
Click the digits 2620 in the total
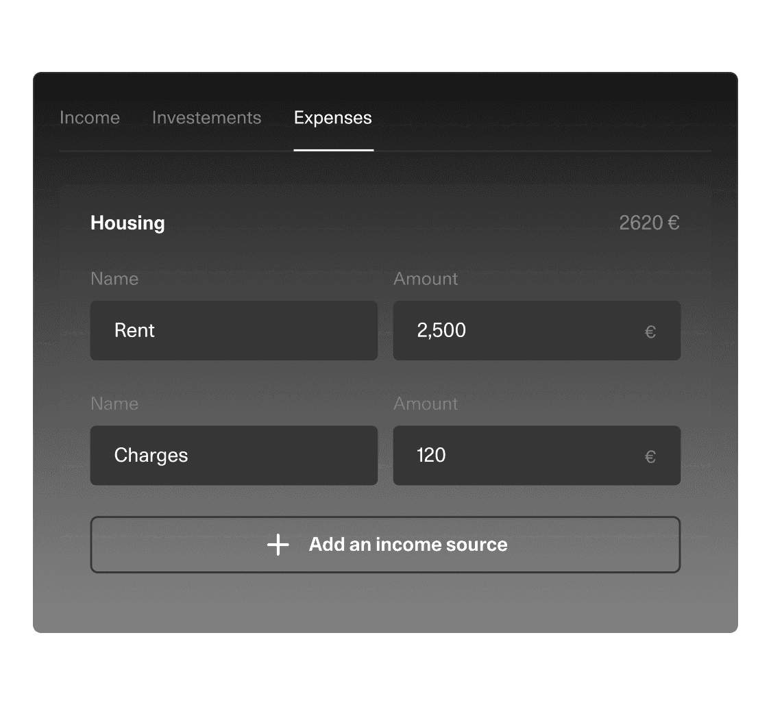(x=641, y=223)
